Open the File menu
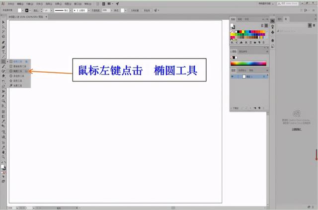The image size is (318, 210). (11, 4)
